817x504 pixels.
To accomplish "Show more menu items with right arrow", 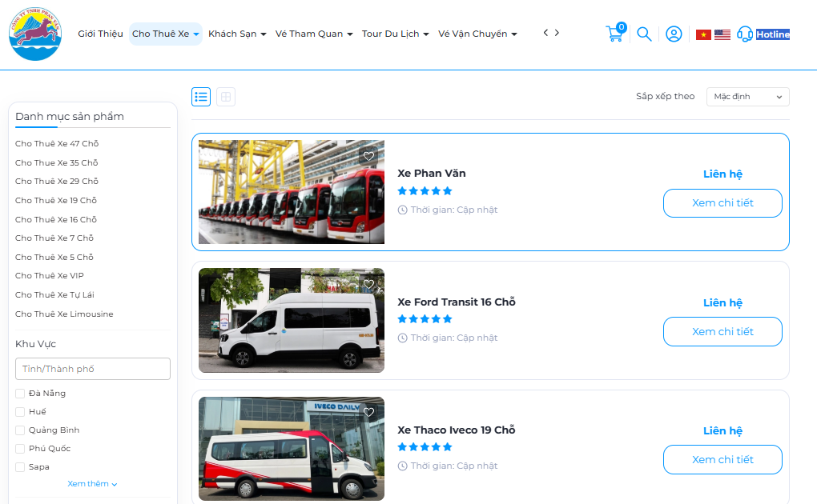I will (x=557, y=33).
